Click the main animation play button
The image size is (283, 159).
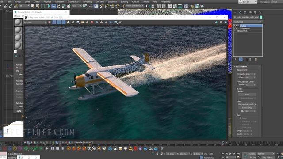click(230, 154)
